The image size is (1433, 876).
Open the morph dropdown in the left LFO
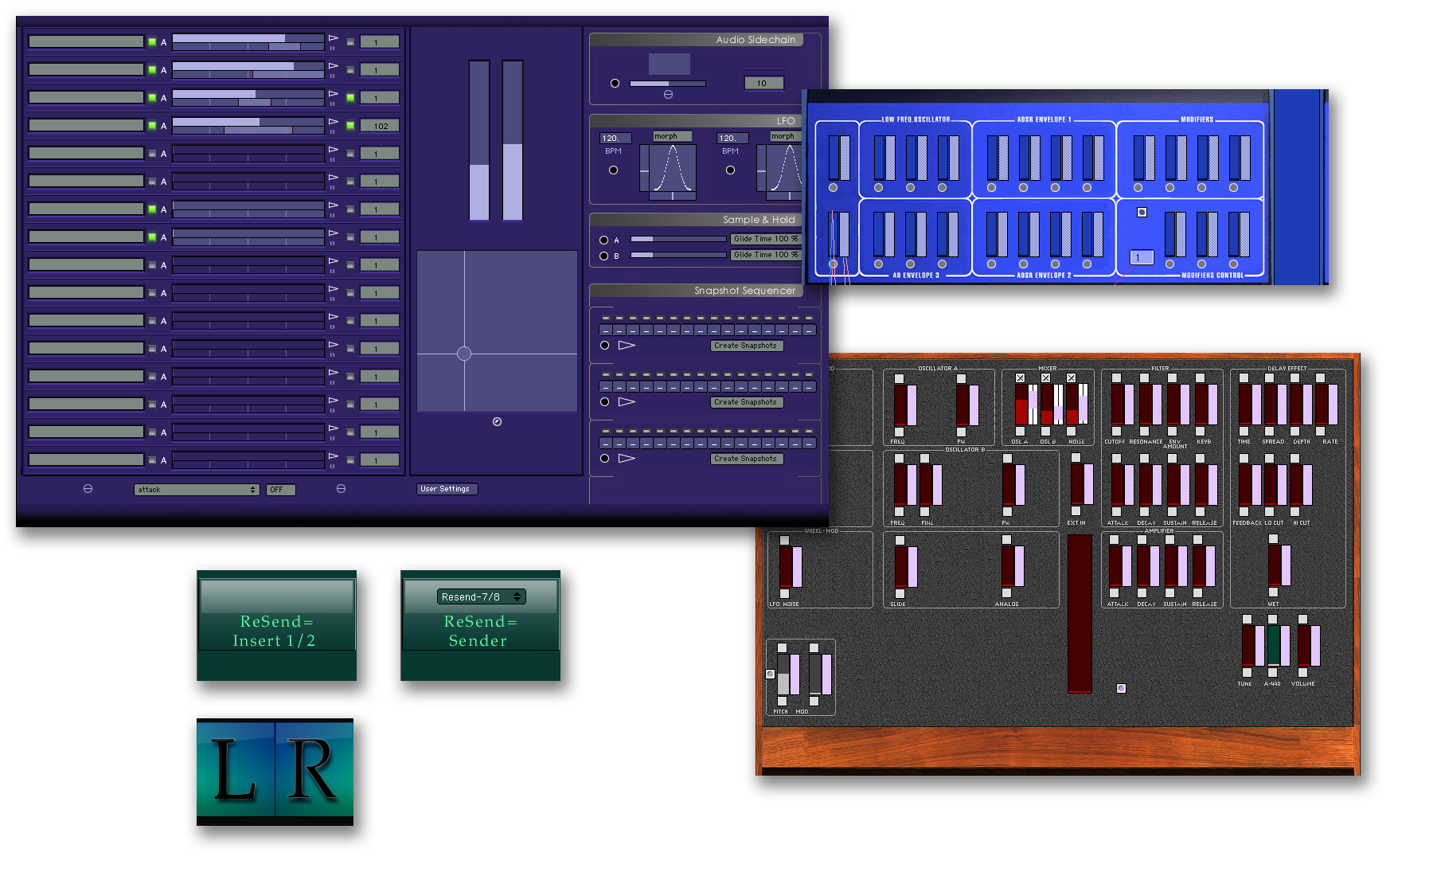pyautogui.click(x=670, y=136)
